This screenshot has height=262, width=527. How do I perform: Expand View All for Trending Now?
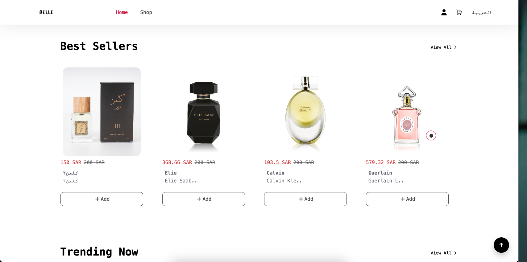point(443,253)
